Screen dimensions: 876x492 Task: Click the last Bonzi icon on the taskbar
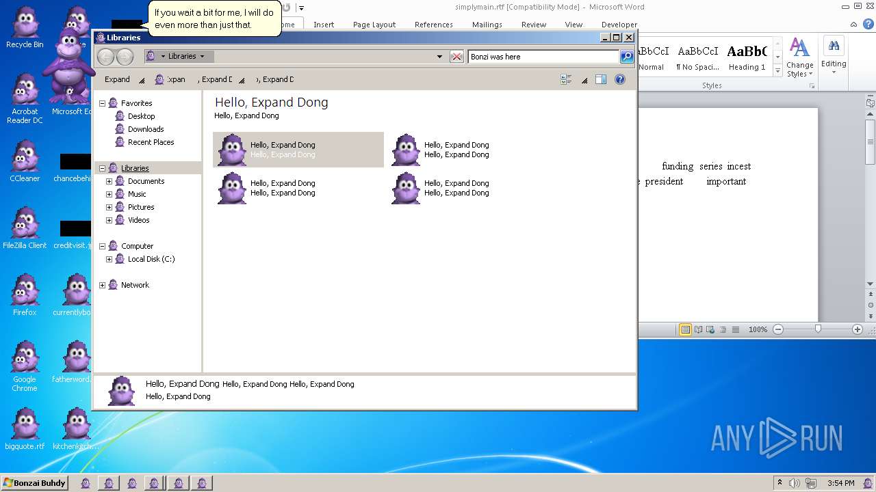pyautogui.click(x=201, y=483)
